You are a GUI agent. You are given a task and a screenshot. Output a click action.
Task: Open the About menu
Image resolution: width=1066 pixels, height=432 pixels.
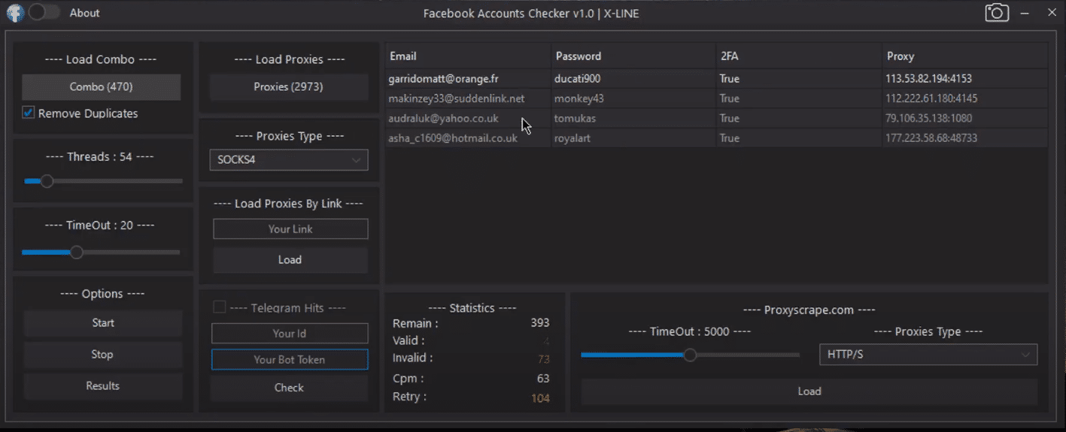84,13
